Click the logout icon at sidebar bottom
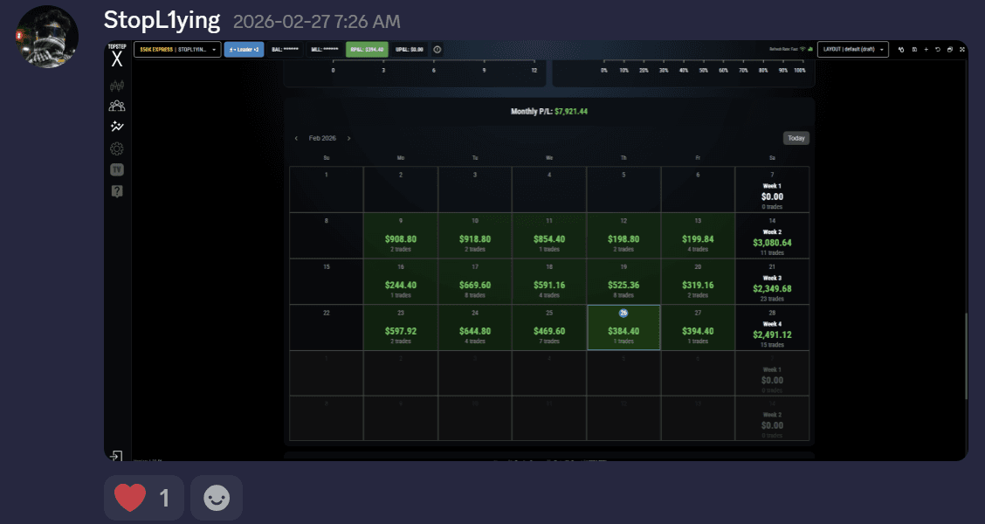The image size is (985, 524). click(115, 456)
